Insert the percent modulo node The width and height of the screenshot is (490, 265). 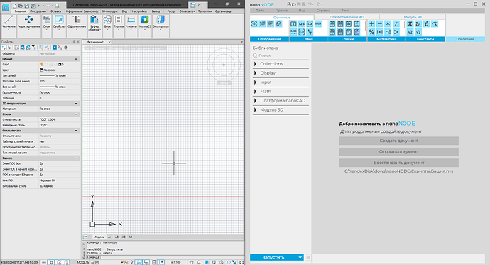pyautogui.click(x=371, y=32)
